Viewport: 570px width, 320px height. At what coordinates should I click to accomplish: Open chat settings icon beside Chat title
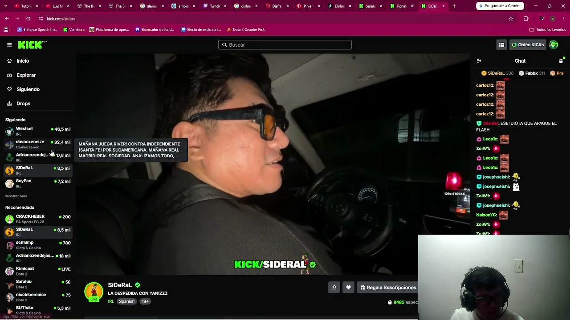click(561, 61)
